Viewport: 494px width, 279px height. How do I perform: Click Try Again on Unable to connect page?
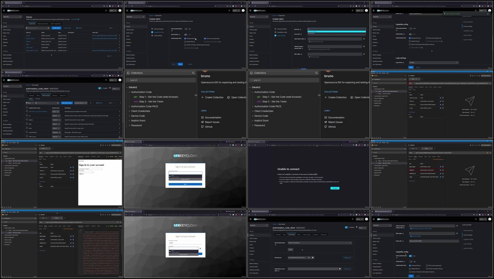tap(335, 188)
